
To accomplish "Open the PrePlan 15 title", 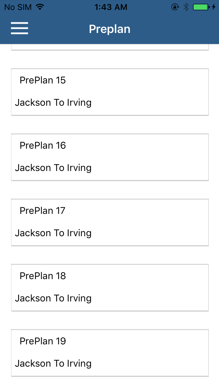I will click(43, 80).
